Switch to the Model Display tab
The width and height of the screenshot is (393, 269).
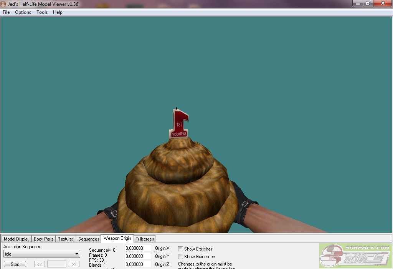17,239
